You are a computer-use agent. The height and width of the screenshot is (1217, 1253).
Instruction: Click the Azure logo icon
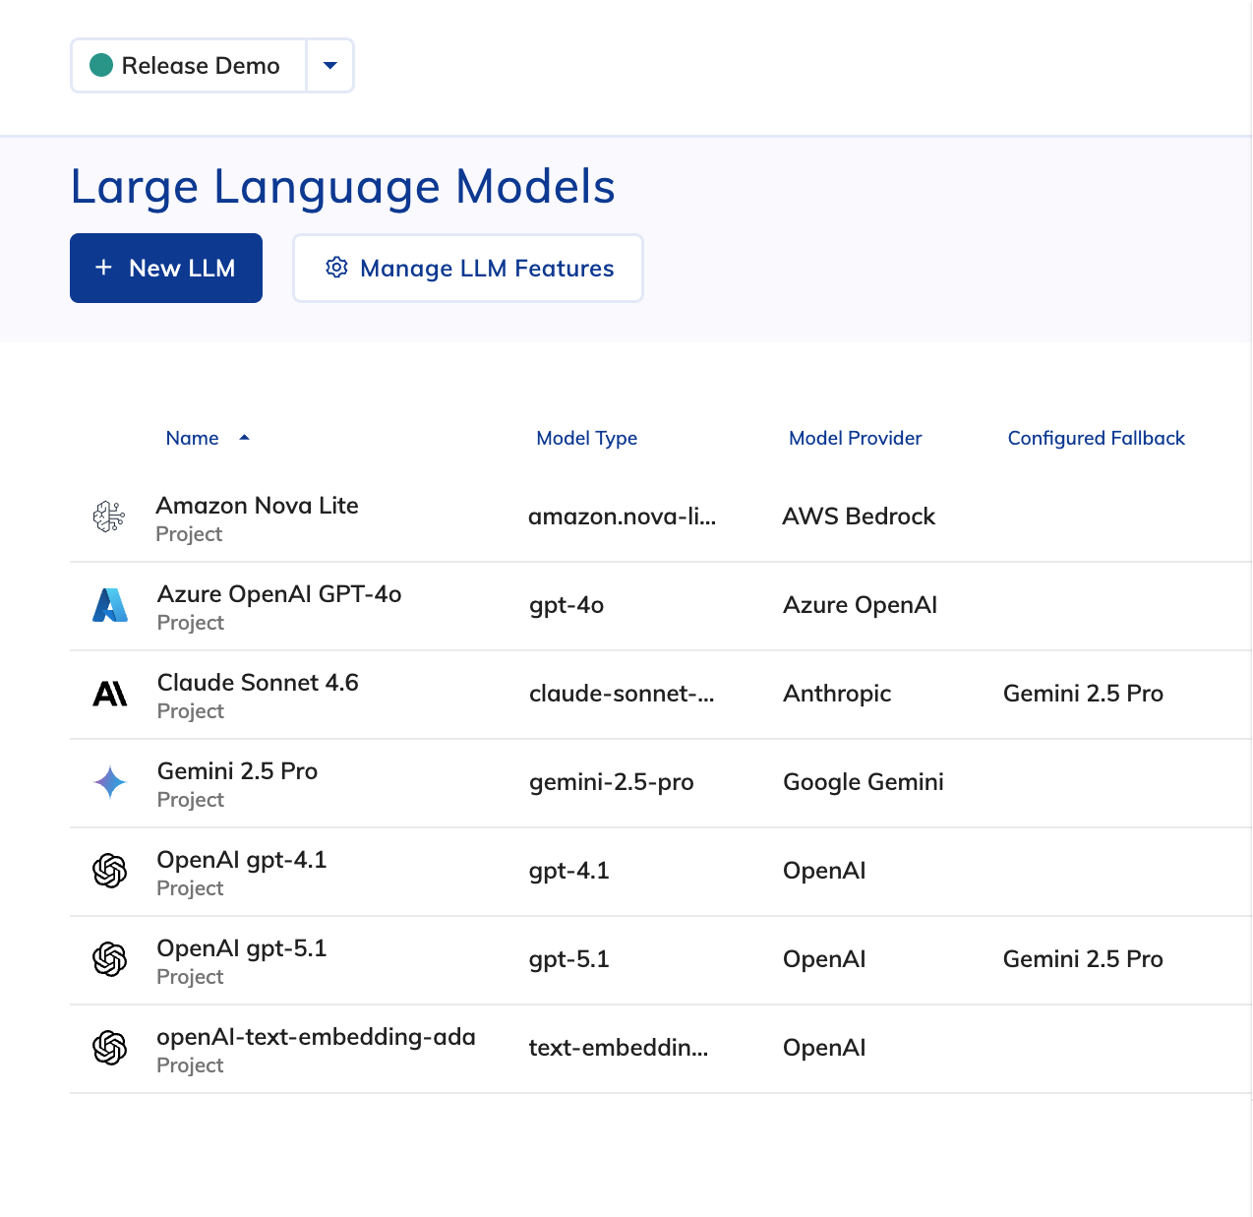pos(110,605)
